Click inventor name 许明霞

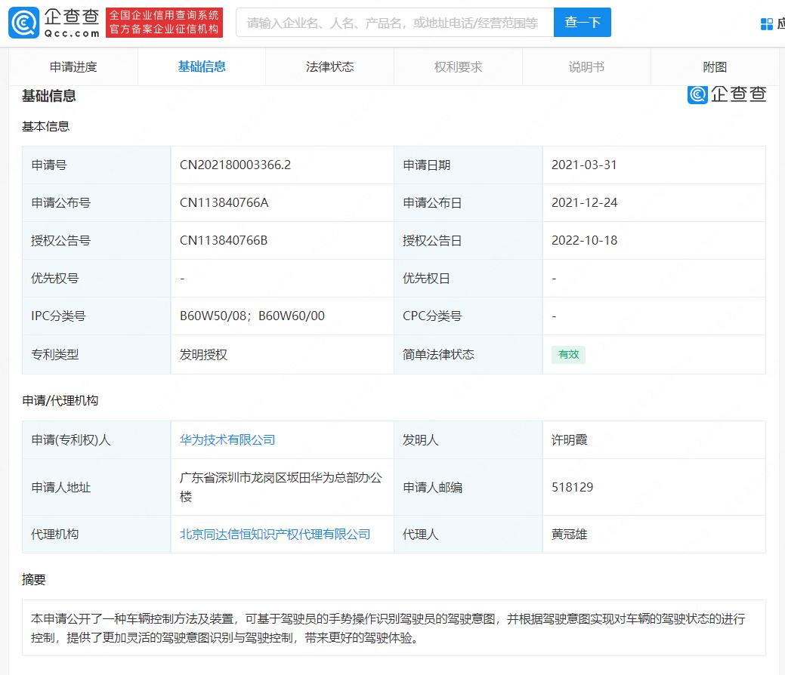click(x=569, y=440)
